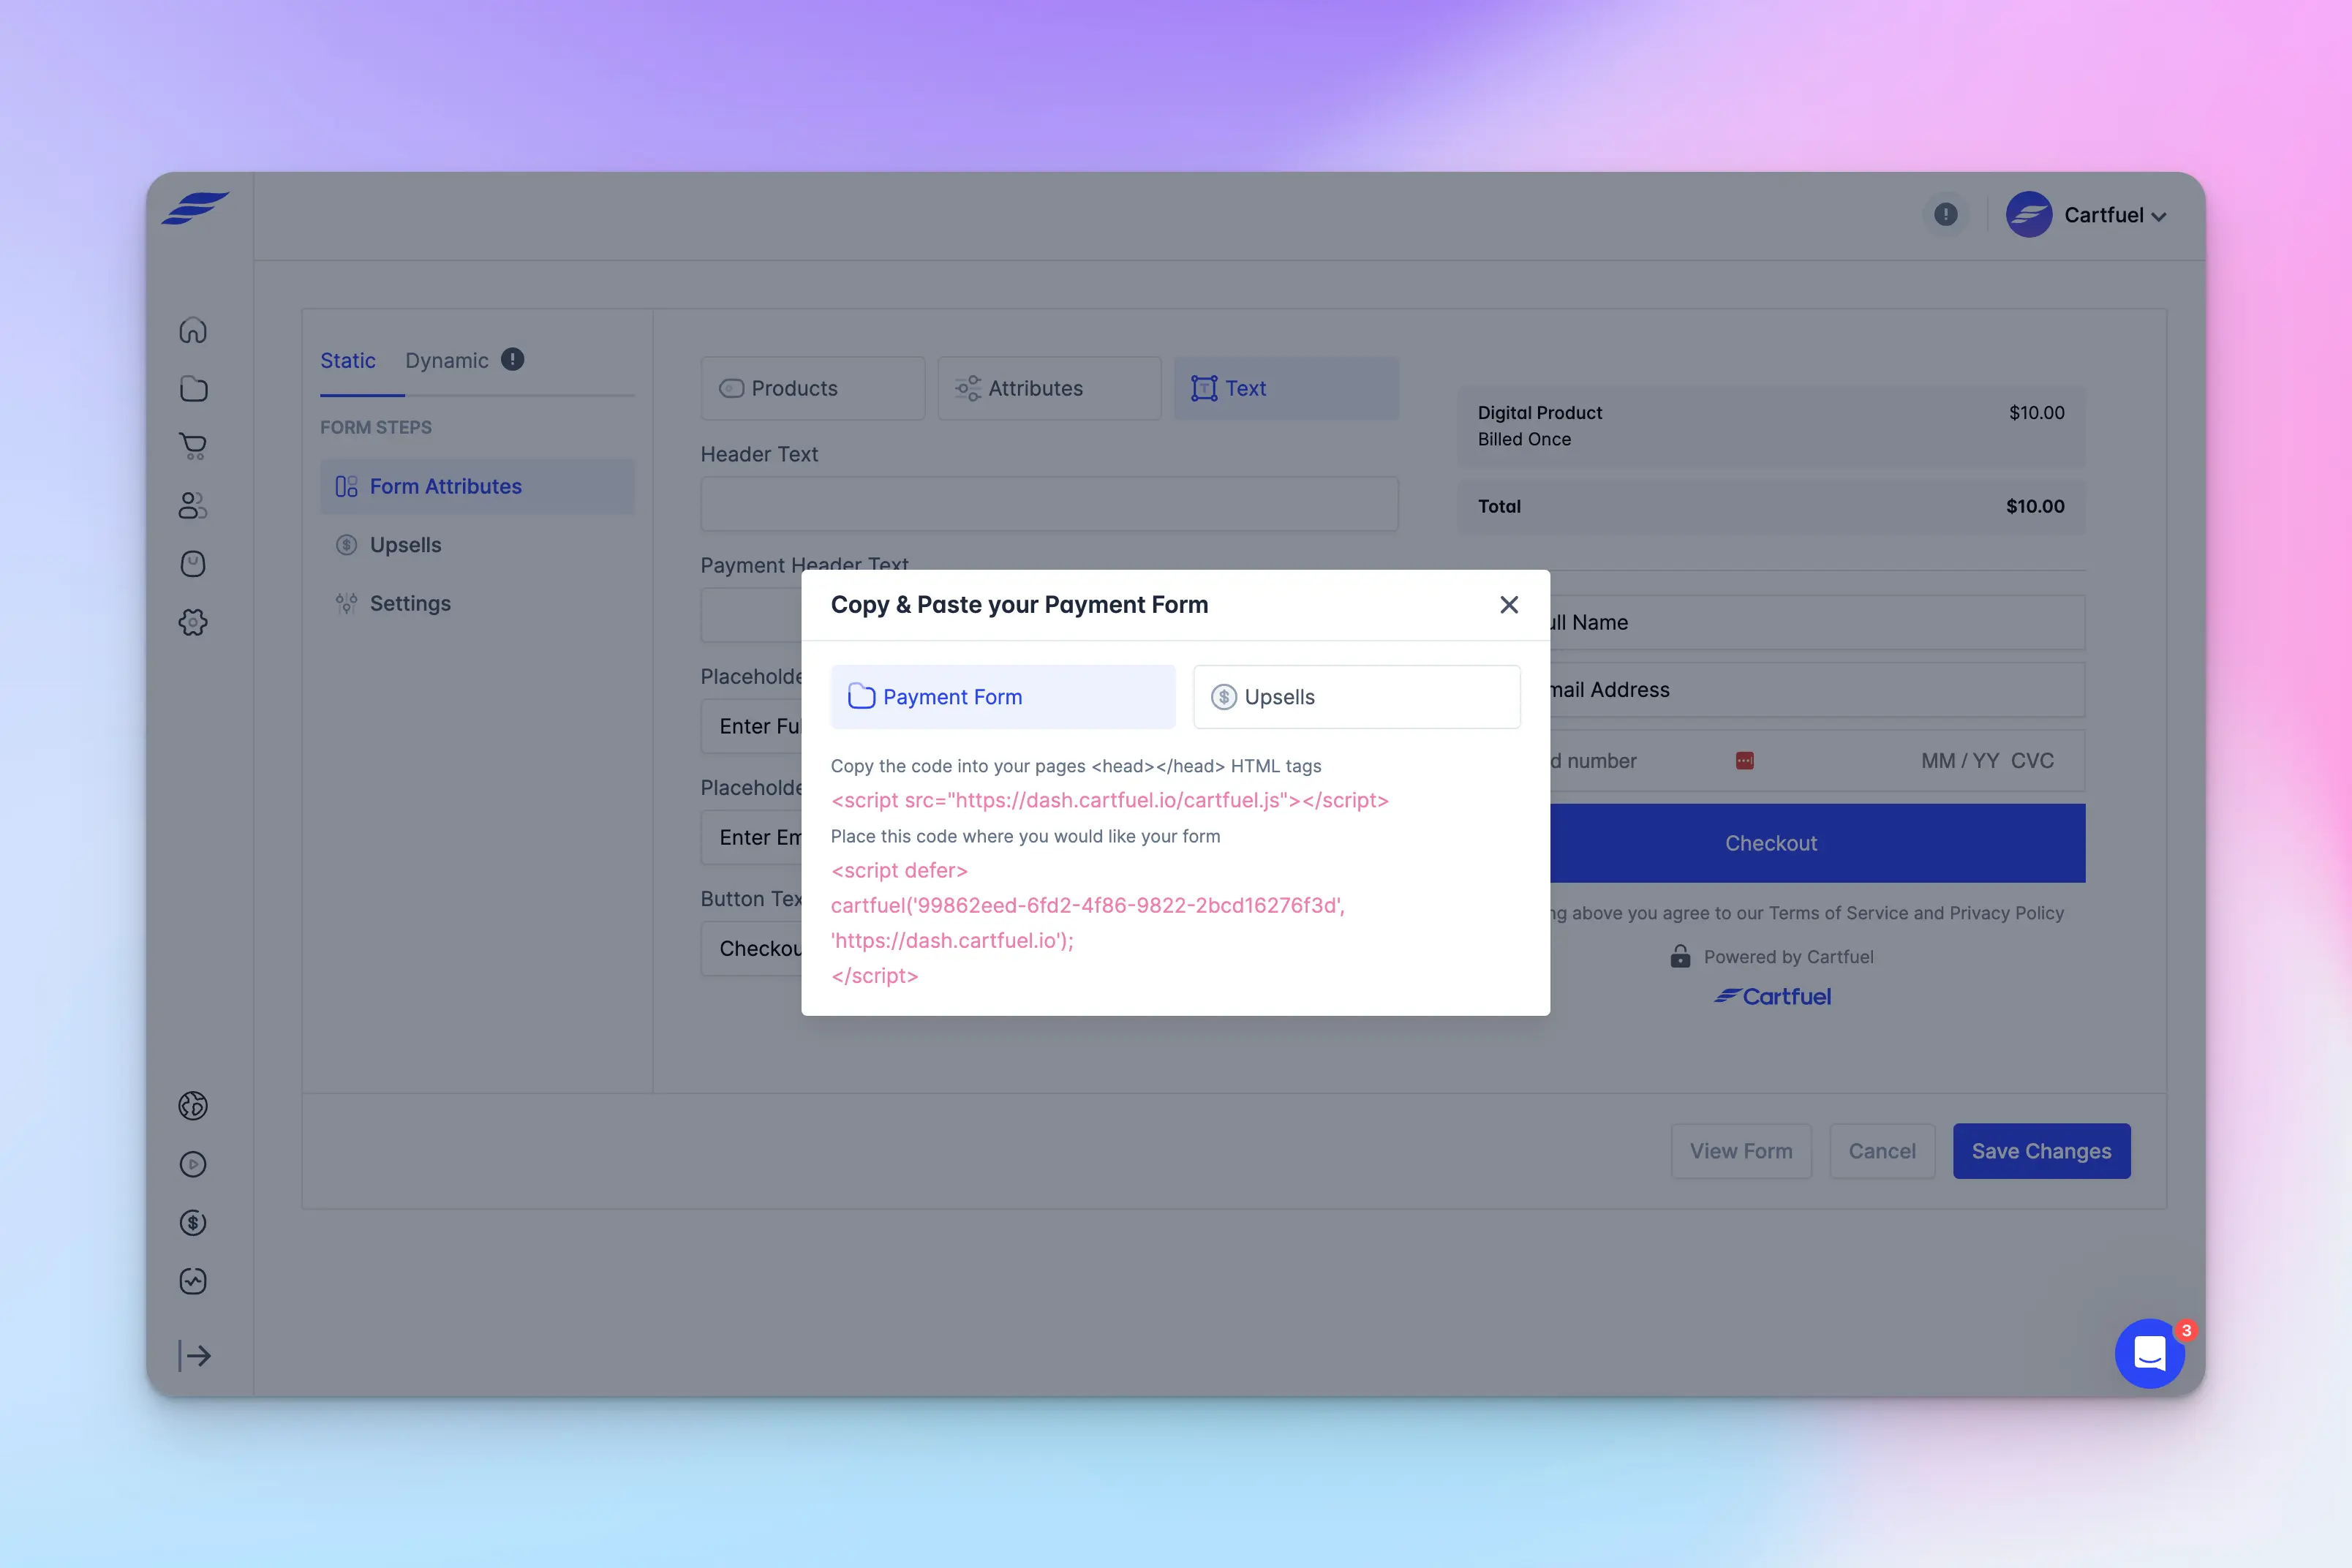Open the Text tab

coord(1286,388)
